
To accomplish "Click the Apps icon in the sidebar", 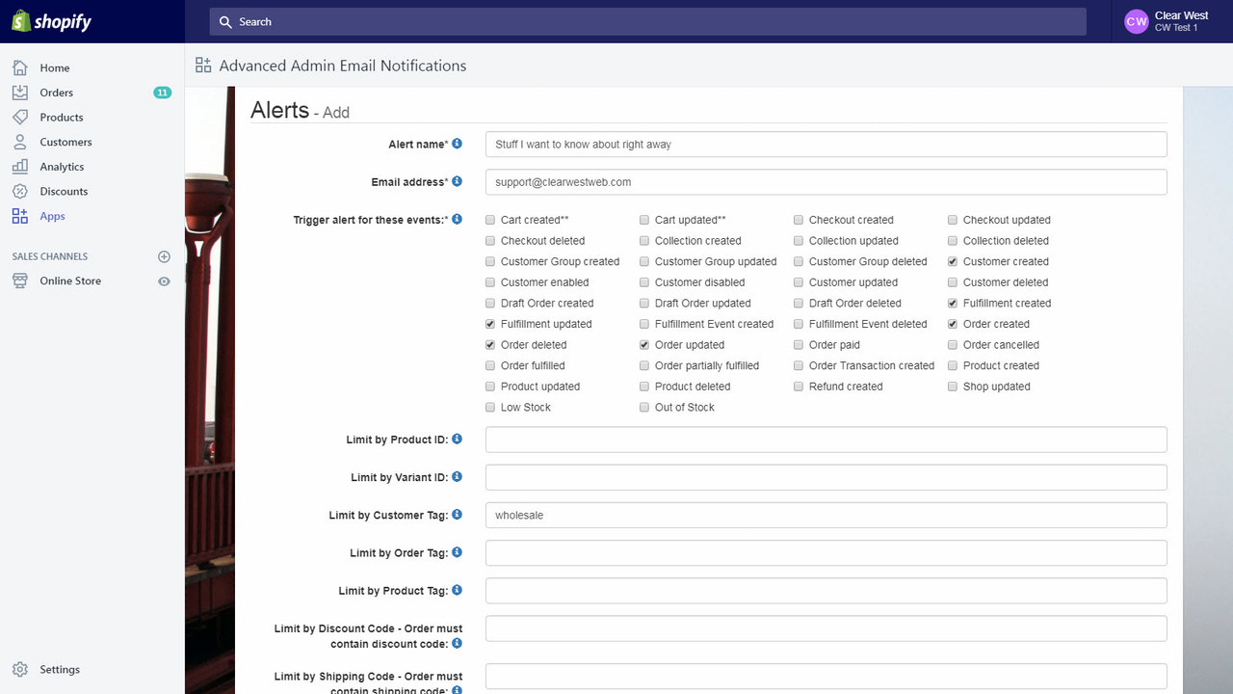I will coord(21,216).
